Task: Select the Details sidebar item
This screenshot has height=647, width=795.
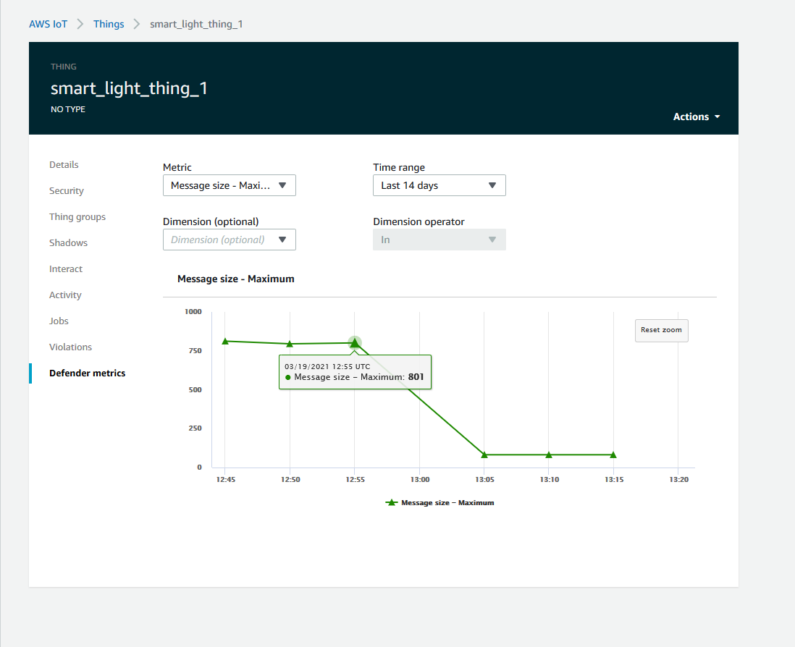Action: pos(64,164)
